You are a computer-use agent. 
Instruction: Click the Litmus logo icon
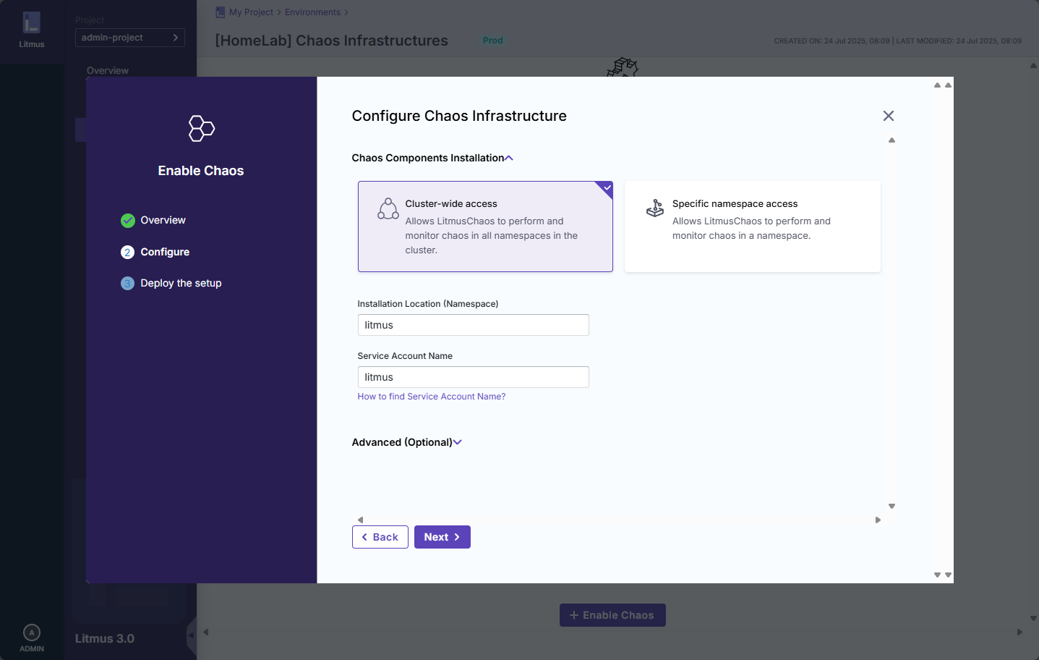click(31, 22)
